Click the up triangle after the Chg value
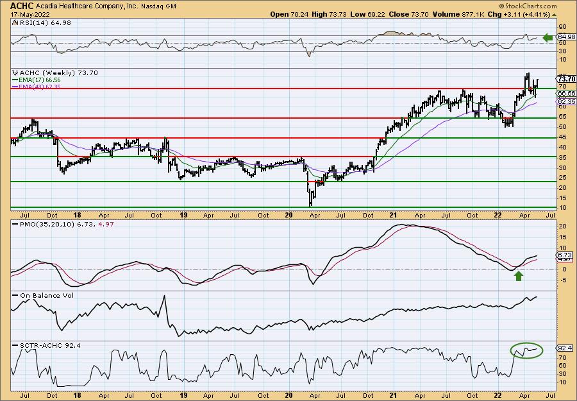Viewport: 577px width, 401px height. coord(554,15)
